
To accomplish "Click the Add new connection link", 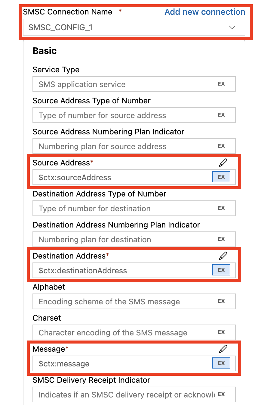I will 205,12.
